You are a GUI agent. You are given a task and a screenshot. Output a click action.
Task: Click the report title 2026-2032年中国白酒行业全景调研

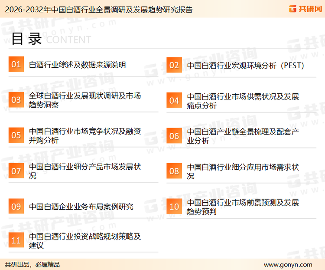click(99, 10)
